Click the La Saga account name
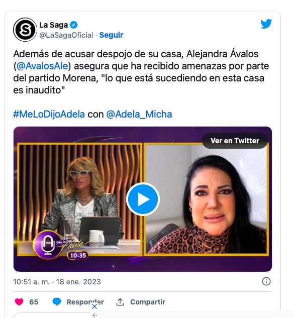Image resolution: width=293 pixels, height=318 pixels. pyautogui.click(x=54, y=25)
